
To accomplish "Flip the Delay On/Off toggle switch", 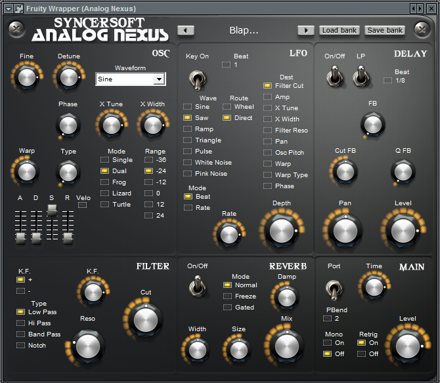I will click(334, 76).
